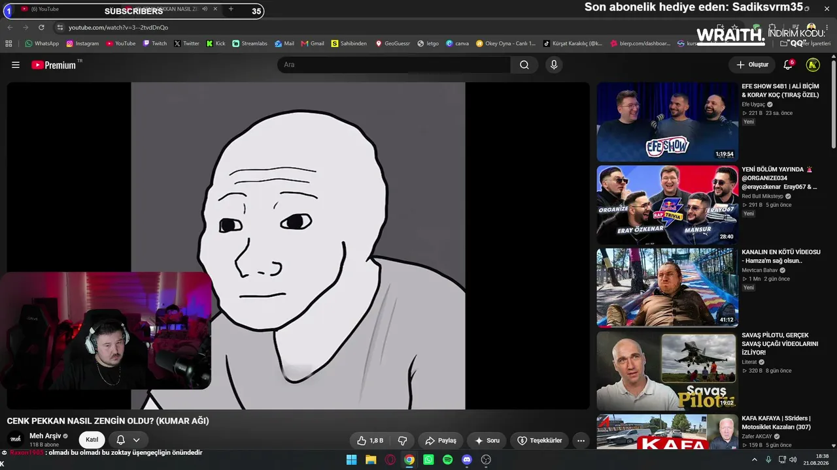Show hidden system tray icons chevron

pos(755,460)
